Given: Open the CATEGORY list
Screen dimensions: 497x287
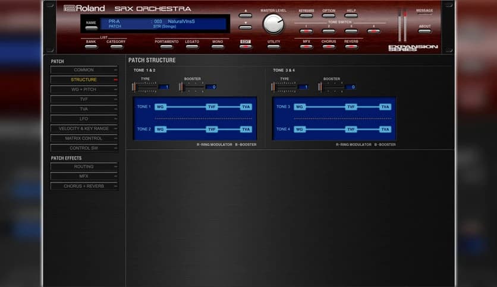Looking at the screenshot, I should click(117, 46).
